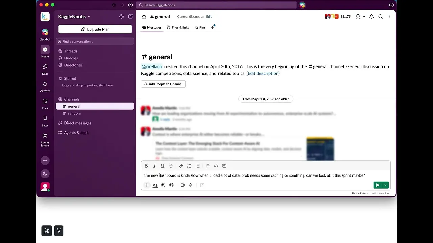Open the history clock icon
The width and height of the screenshot is (433, 243).
coord(130,5)
